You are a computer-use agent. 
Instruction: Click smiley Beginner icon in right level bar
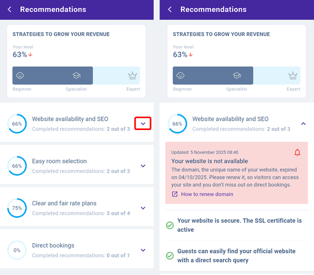(180, 75)
